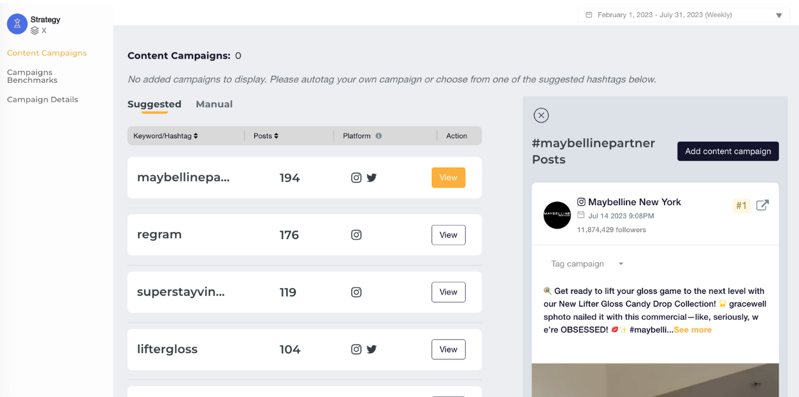Viewport: 799px width, 397px height.
Task: Sort by Keyword/Hashtag column
Action: [166, 136]
